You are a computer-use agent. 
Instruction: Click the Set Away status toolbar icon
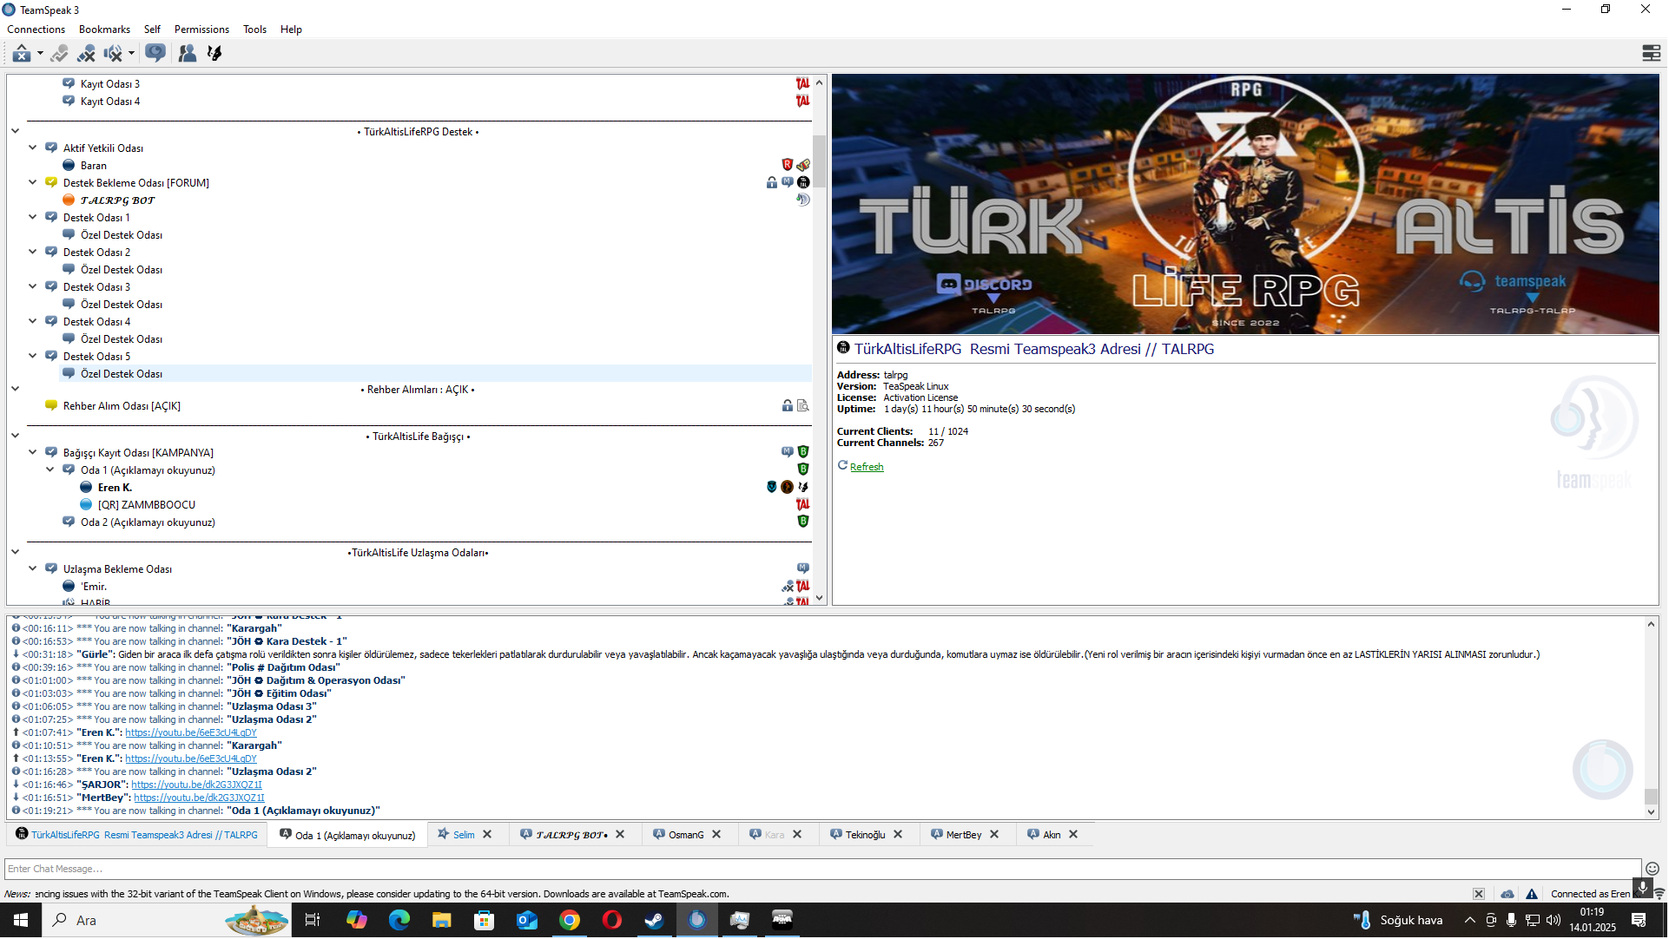(x=22, y=54)
